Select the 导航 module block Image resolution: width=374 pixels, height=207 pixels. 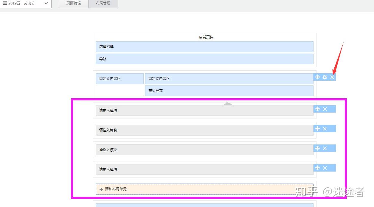204,59
